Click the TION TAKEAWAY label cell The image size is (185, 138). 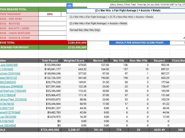point(19,14)
